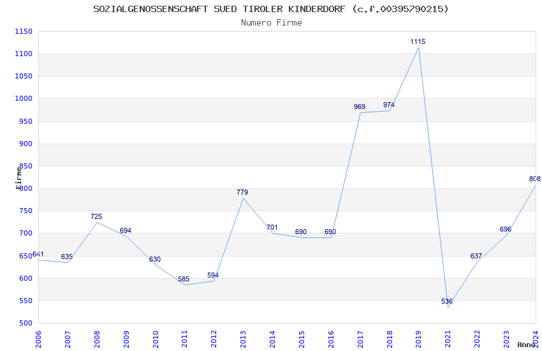Select x-axis year 2014
Screen dimensions: 542x351
272,340
